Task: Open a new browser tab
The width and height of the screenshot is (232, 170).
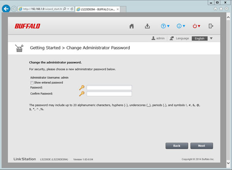Action: click(x=123, y=9)
